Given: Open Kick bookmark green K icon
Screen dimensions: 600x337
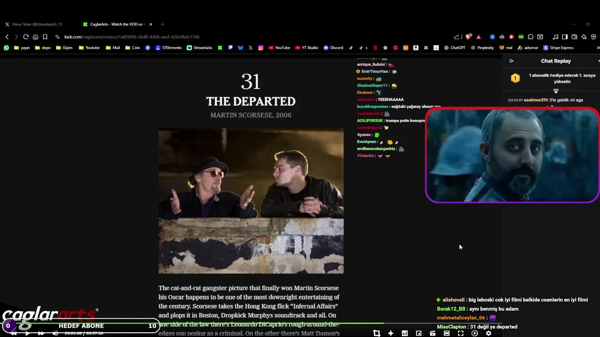Looking at the screenshot, I should (220, 48).
